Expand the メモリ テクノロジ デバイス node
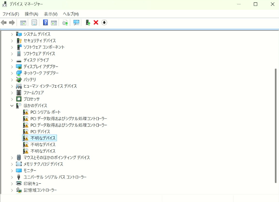Viewport: 279px width, 202px height. point(12,164)
